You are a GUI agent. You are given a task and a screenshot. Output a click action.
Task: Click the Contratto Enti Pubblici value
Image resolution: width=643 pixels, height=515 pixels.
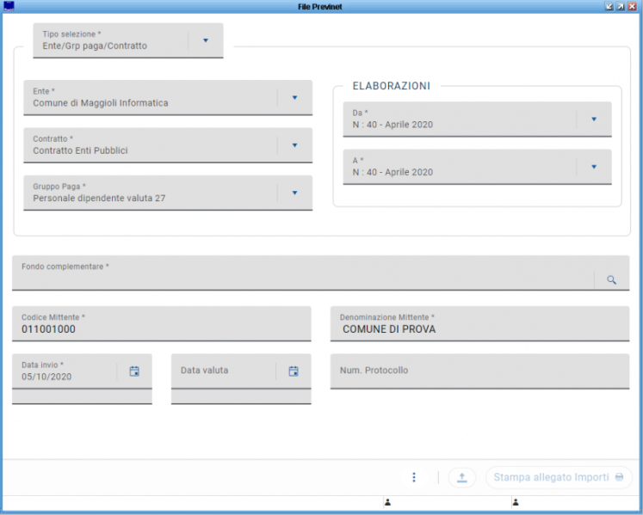pyautogui.click(x=80, y=150)
